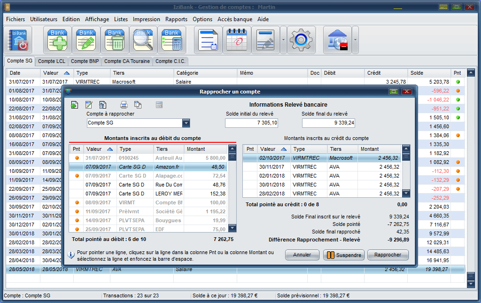This screenshot has width=481, height=303.
Task: Open dropdown arrow beside bank access icon
Action: (x=355, y=40)
